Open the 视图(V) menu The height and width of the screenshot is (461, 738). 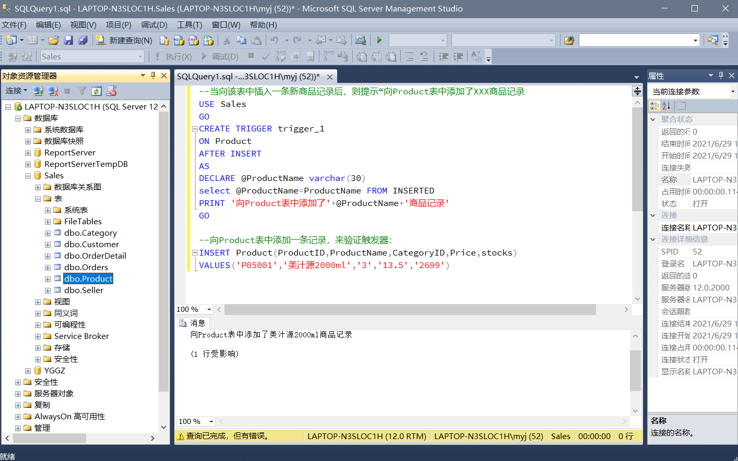pyautogui.click(x=83, y=25)
